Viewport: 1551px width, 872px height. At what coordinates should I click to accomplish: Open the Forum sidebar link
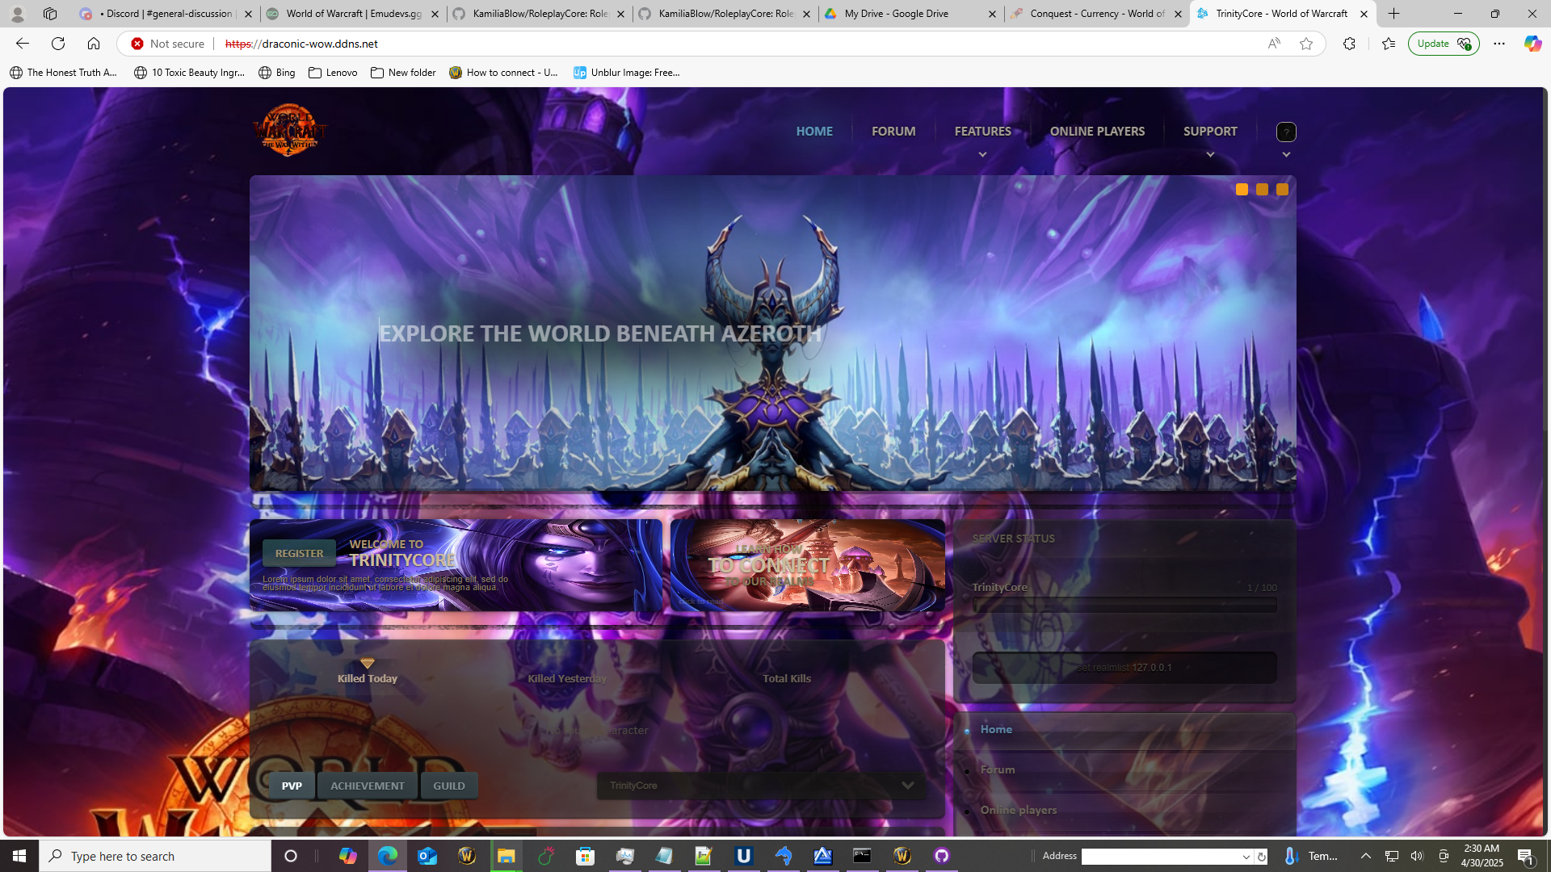(x=998, y=769)
